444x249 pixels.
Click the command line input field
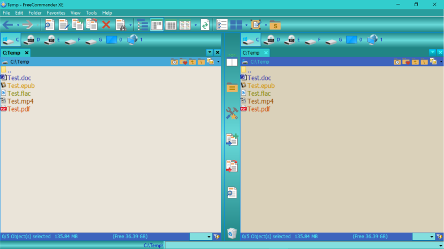point(304,245)
